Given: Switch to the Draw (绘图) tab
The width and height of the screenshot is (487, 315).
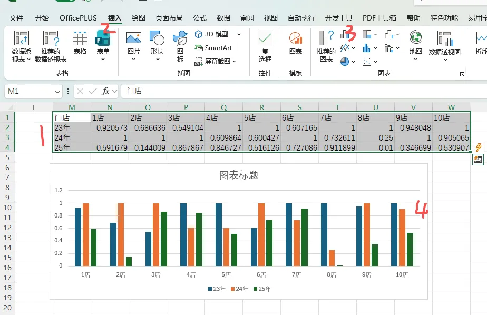Looking at the screenshot, I should click(x=138, y=18).
